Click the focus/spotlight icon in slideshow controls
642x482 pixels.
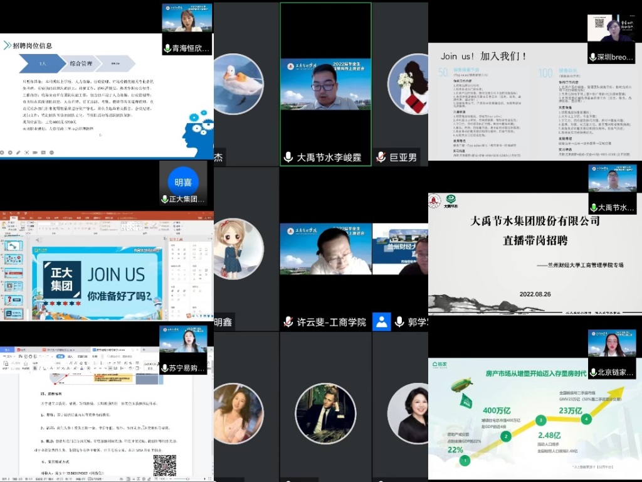[x=26, y=153]
